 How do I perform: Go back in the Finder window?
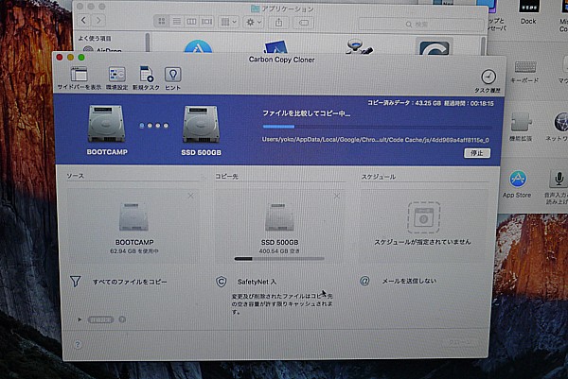point(84,20)
